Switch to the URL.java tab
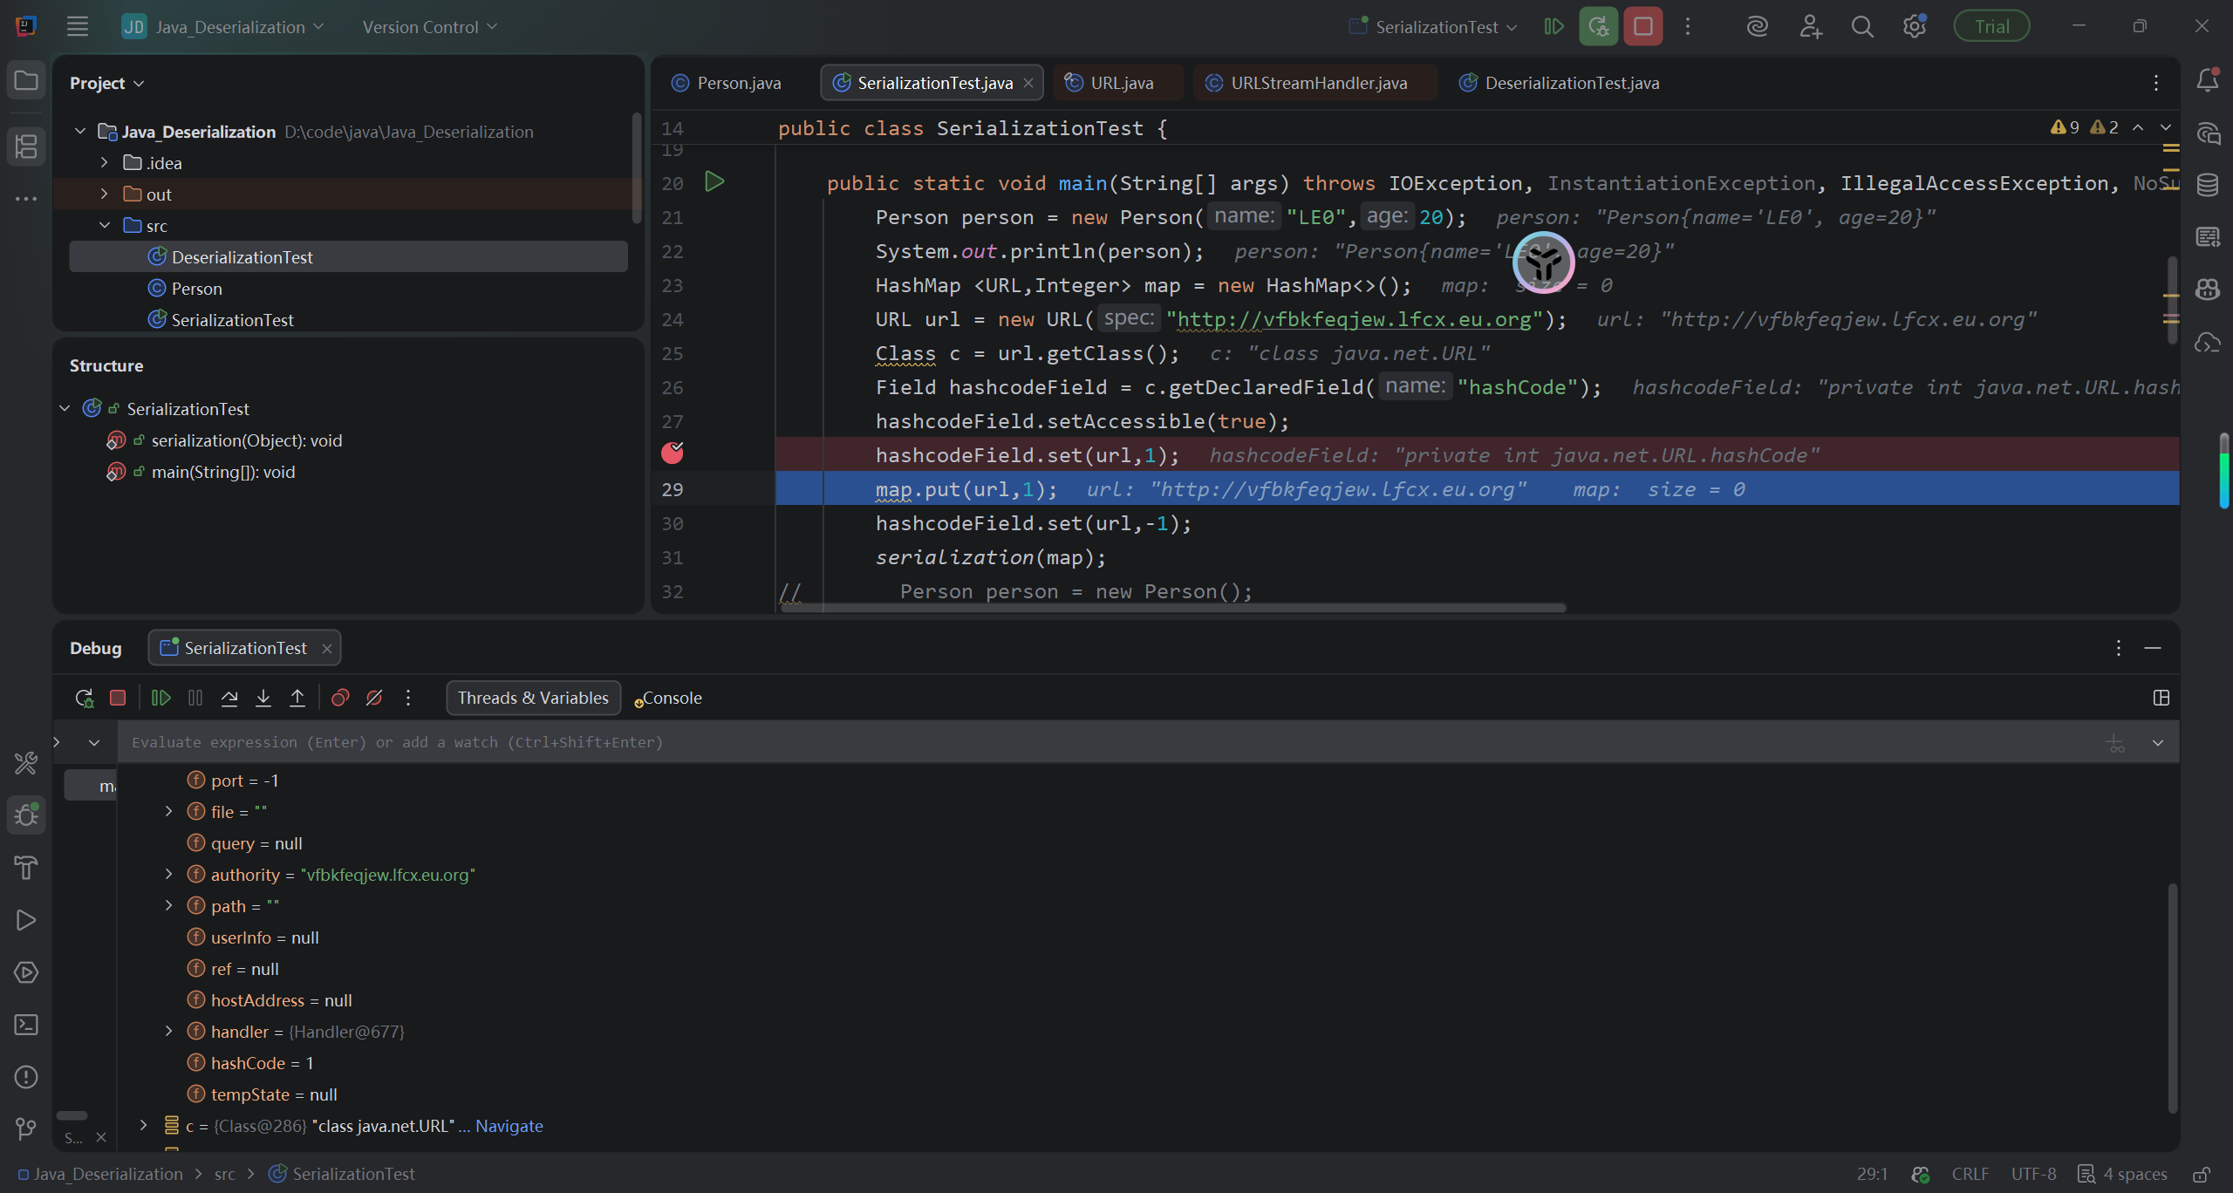This screenshot has height=1193, width=2233. tap(1121, 83)
